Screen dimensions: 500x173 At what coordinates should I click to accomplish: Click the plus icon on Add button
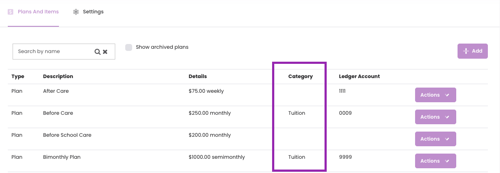466,51
